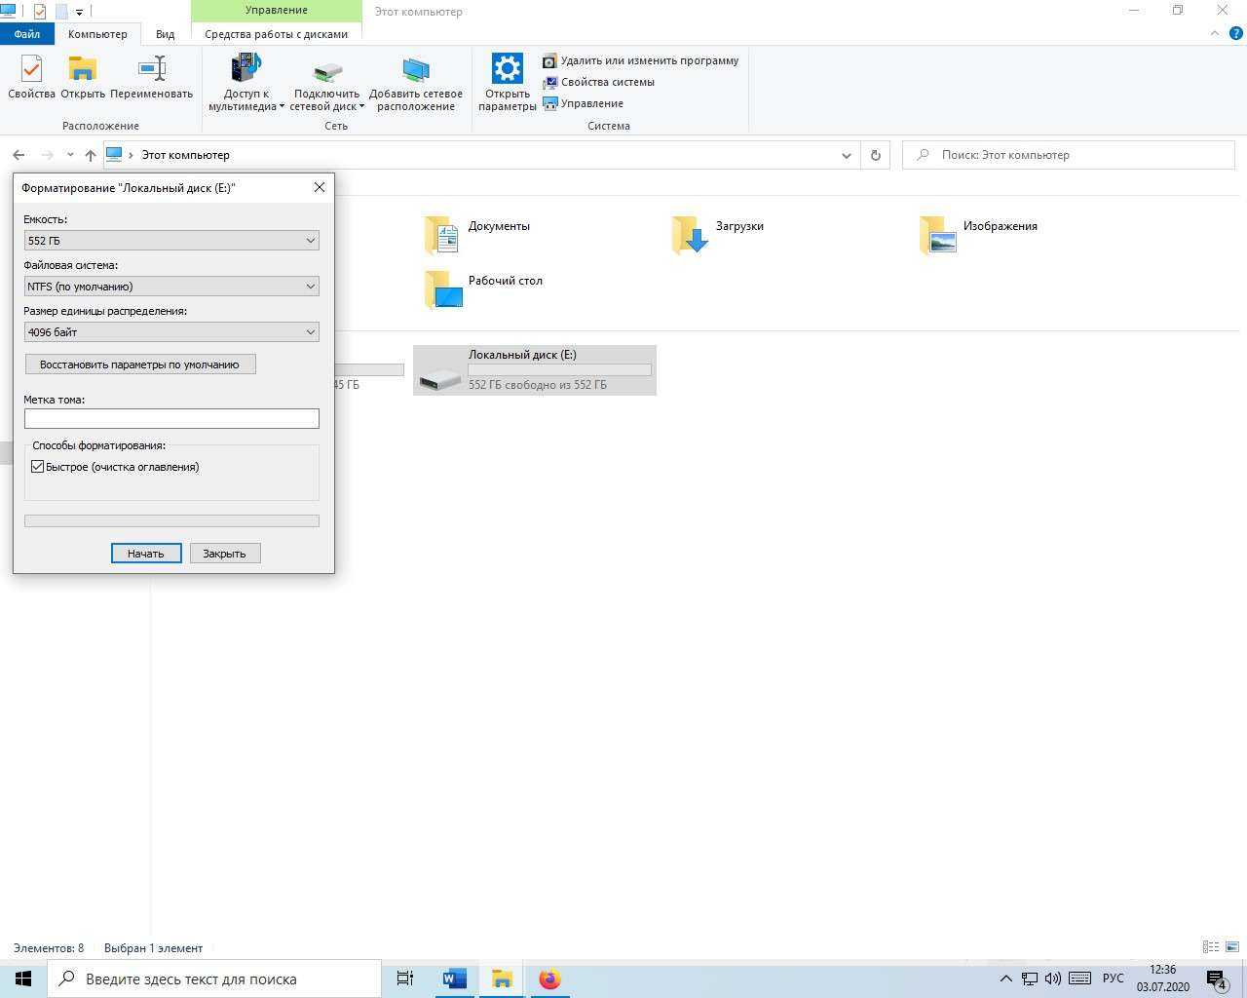Toggle Quick format (Быстрое) checkbox
This screenshot has height=998, width=1247.
(x=38, y=467)
